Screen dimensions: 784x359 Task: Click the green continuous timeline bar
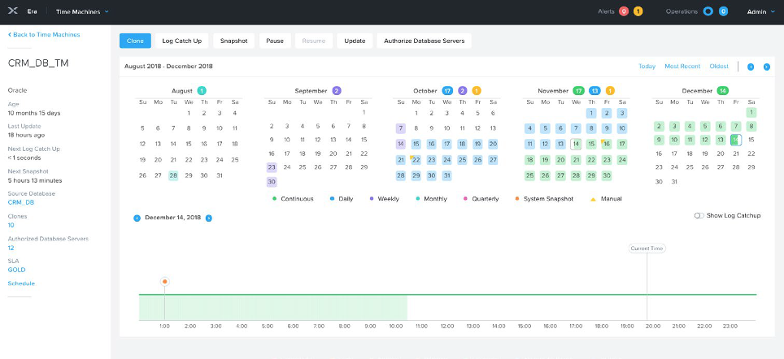click(x=447, y=295)
